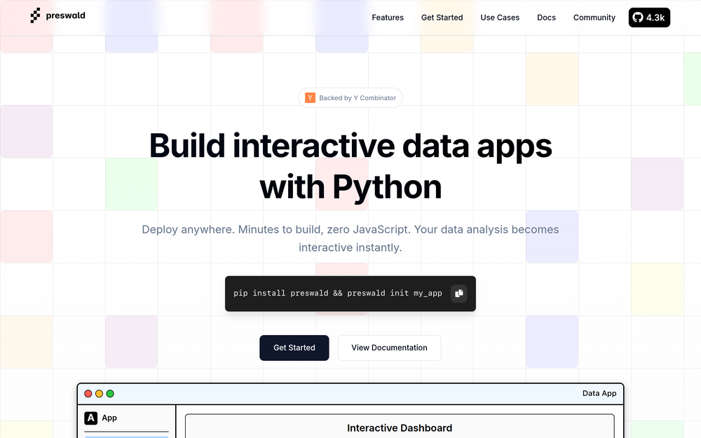Image resolution: width=701 pixels, height=438 pixels.
Task: Click the red window dot in Data App
Action: (88, 394)
